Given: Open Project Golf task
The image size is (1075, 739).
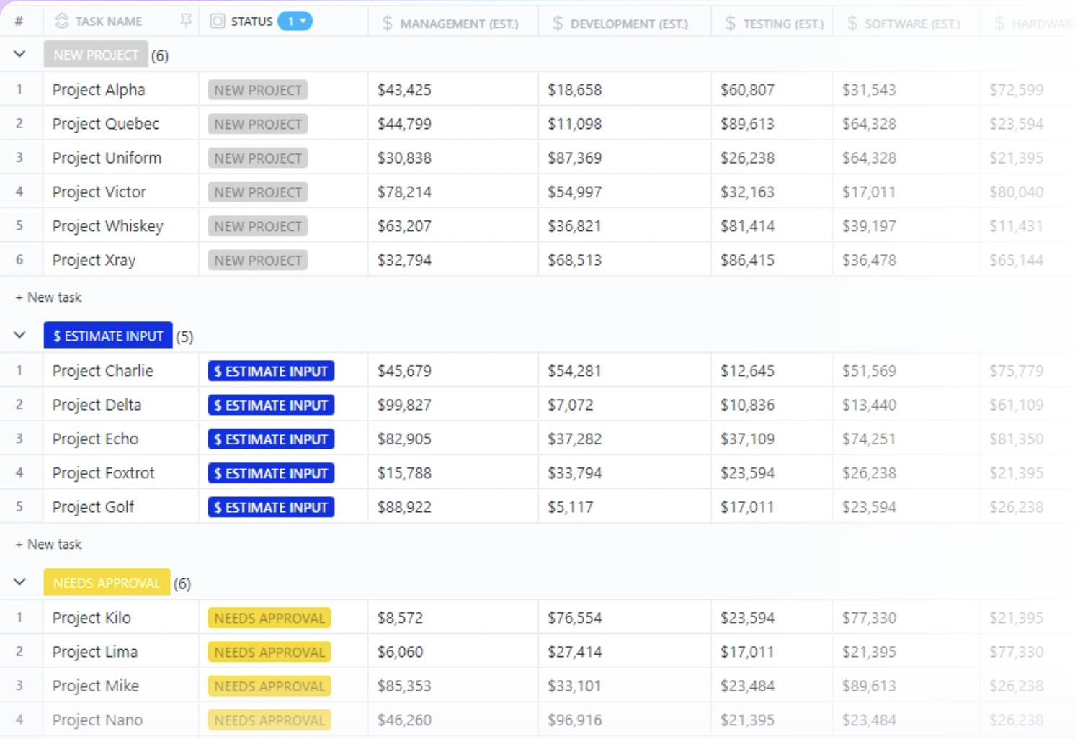Looking at the screenshot, I should 93,506.
